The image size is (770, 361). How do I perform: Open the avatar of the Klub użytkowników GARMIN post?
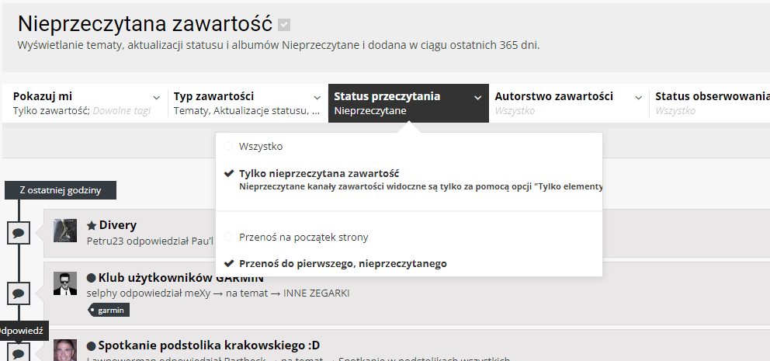click(x=65, y=283)
